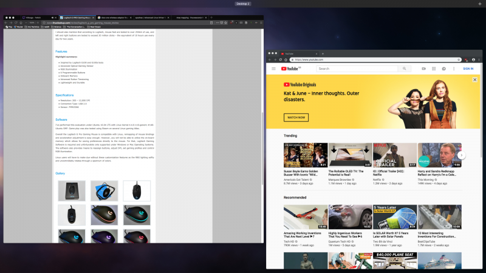
Task: Open the YouTube apps grid icon
Action: [434, 69]
